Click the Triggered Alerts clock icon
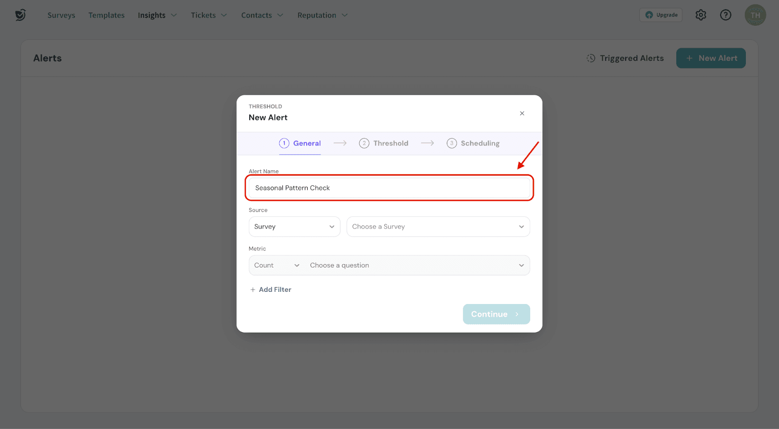This screenshot has height=429, width=779. [x=591, y=58]
